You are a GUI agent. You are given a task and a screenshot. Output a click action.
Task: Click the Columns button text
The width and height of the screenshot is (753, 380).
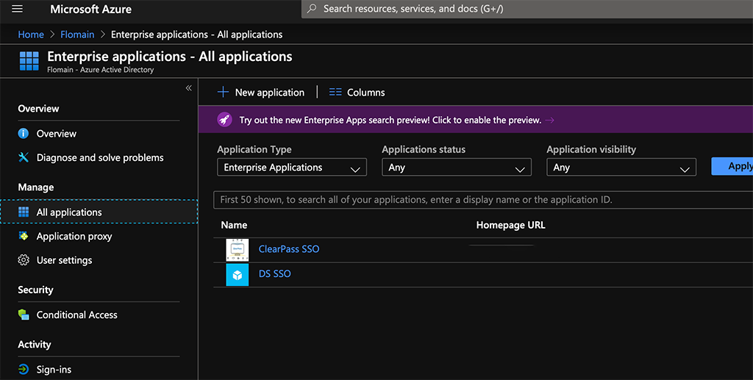(x=366, y=93)
